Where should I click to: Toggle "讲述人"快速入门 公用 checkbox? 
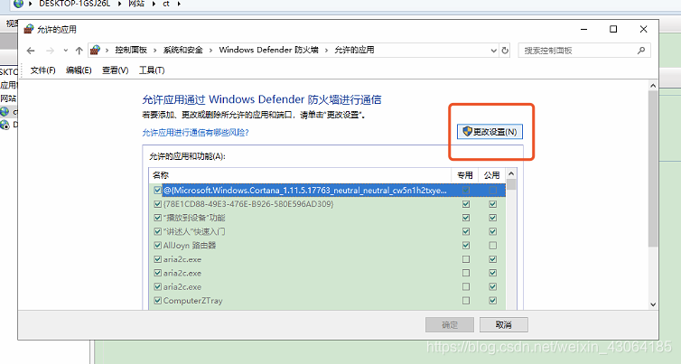point(492,231)
